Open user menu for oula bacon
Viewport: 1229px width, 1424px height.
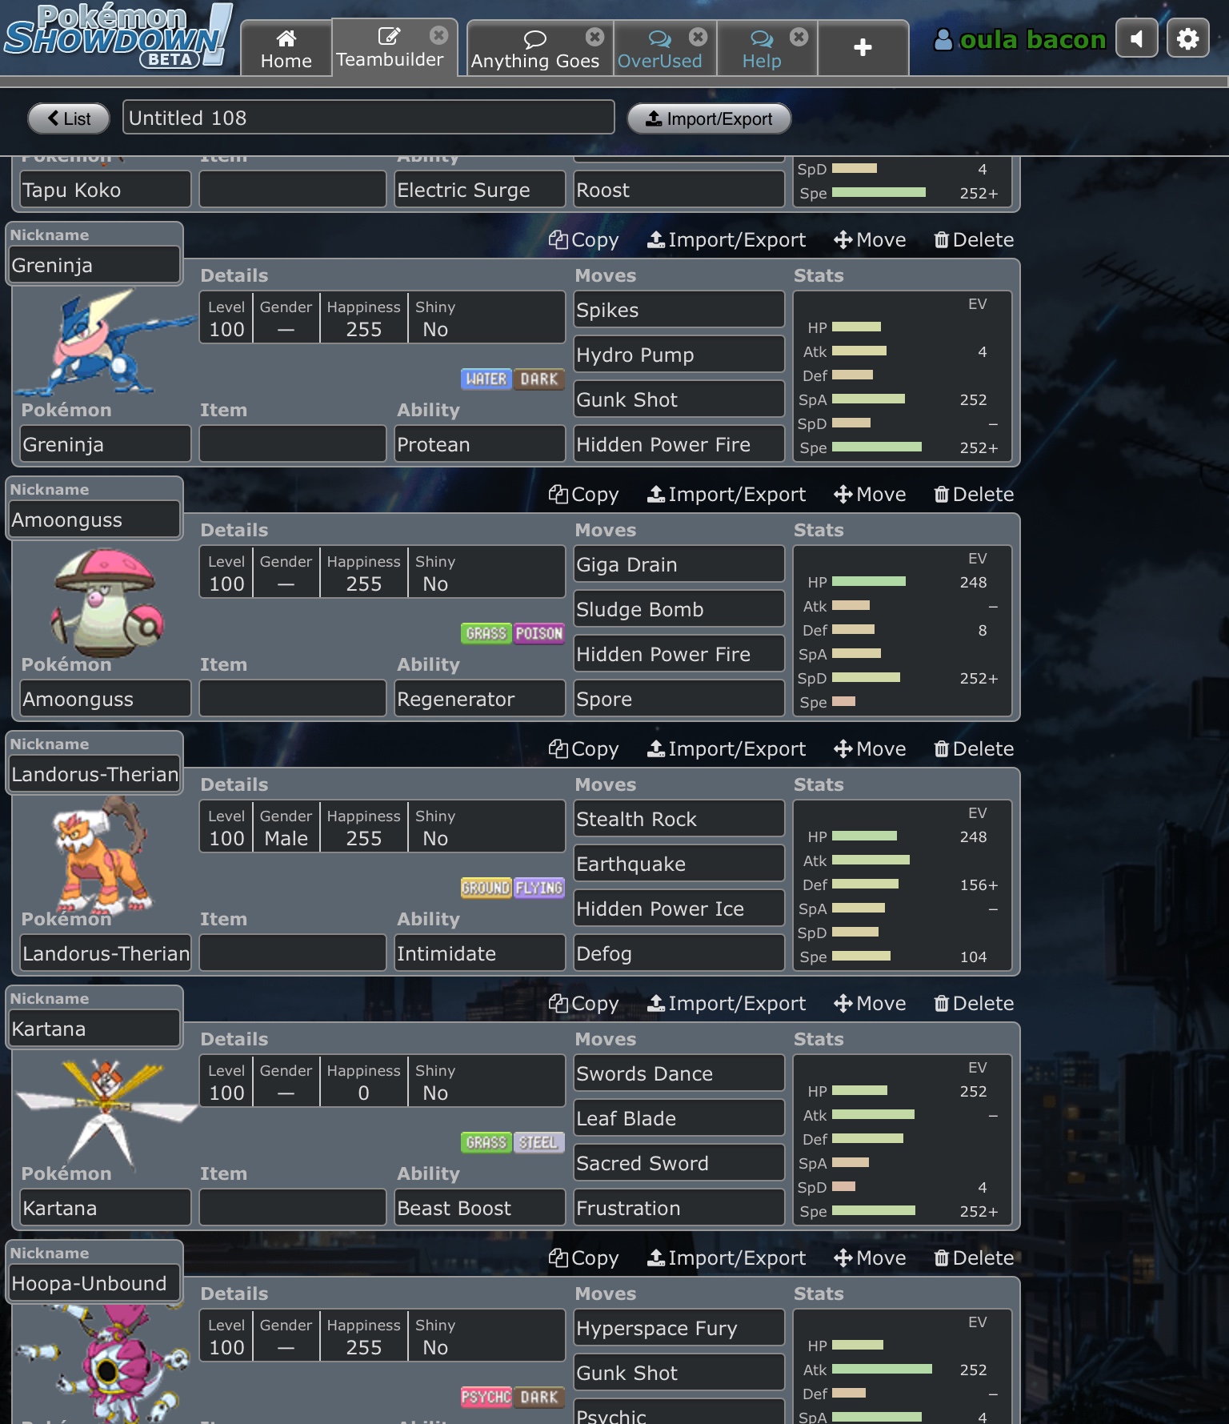pyautogui.click(x=1019, y=39)
